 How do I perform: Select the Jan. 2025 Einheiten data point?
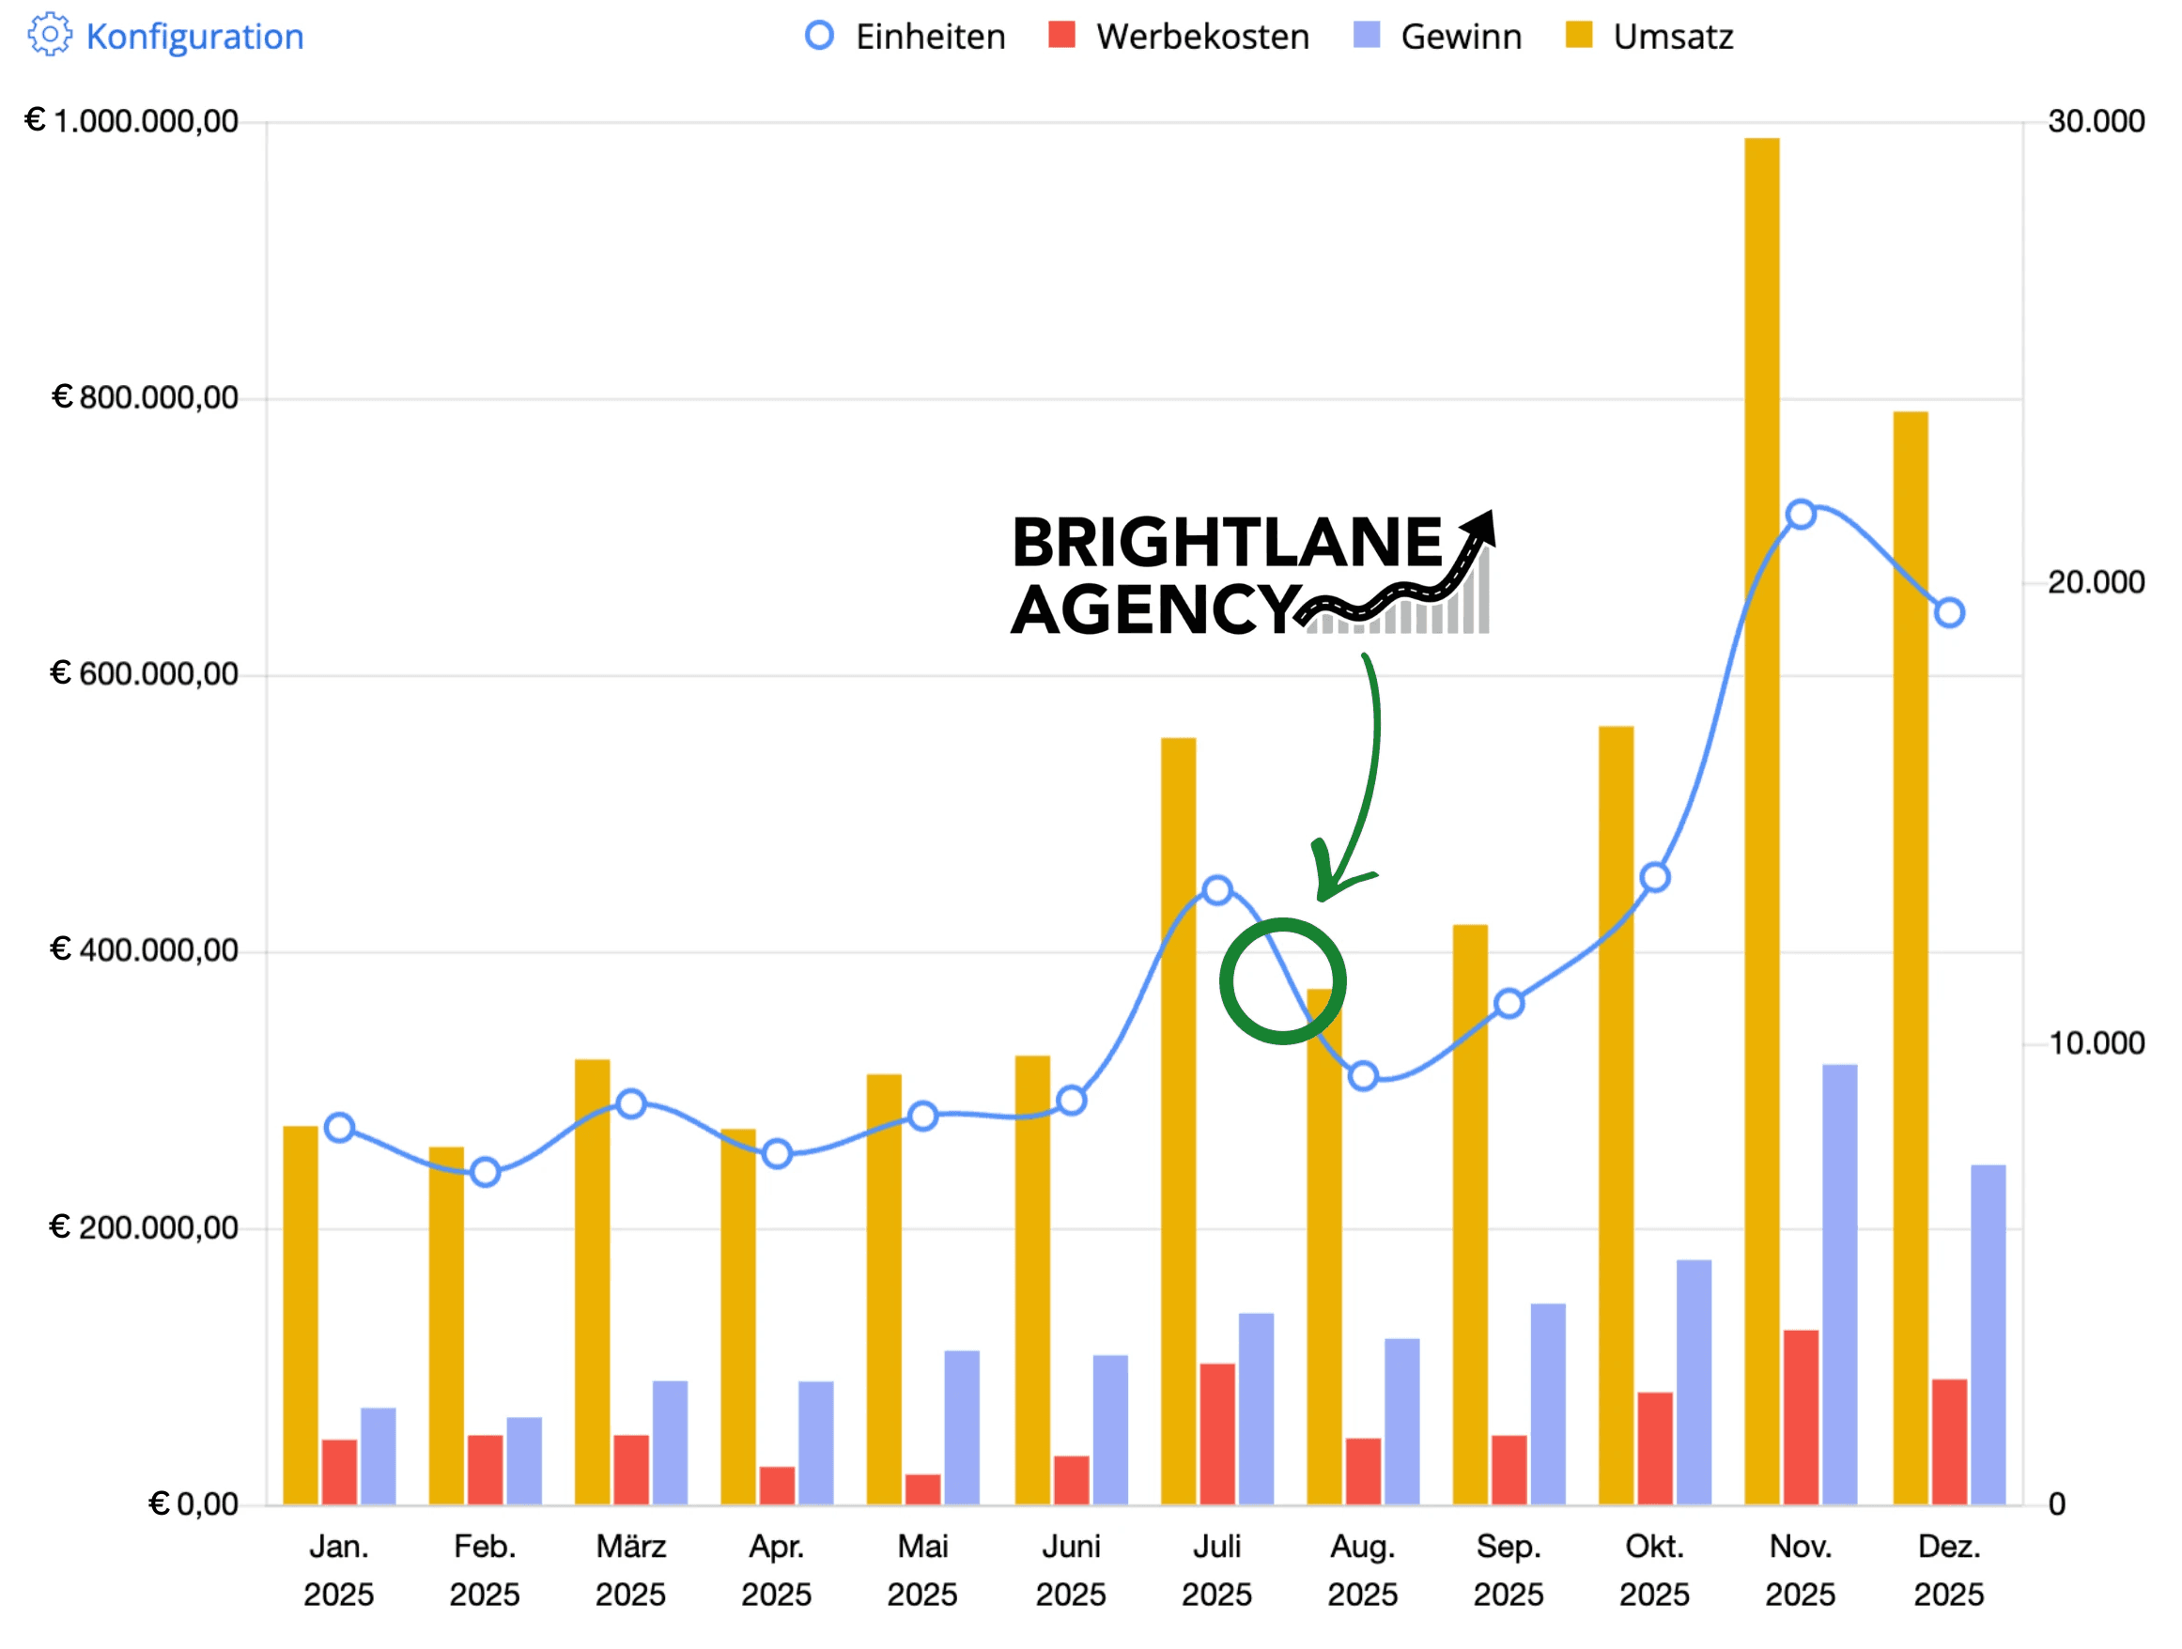tap(339, 1127)
